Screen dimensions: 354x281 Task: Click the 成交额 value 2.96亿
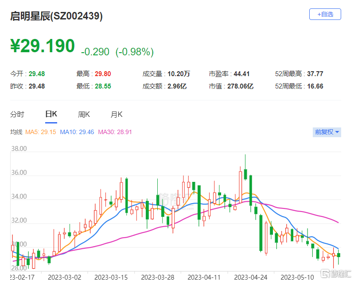point(177,86)
